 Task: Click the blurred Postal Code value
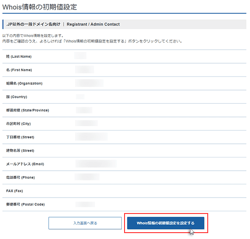[85, 204]
